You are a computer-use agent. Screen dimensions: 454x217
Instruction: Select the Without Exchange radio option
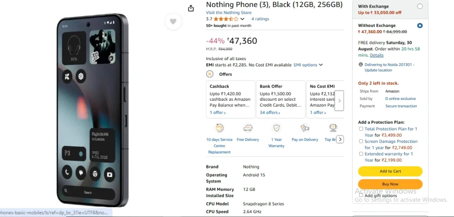[x=420, y=26]
